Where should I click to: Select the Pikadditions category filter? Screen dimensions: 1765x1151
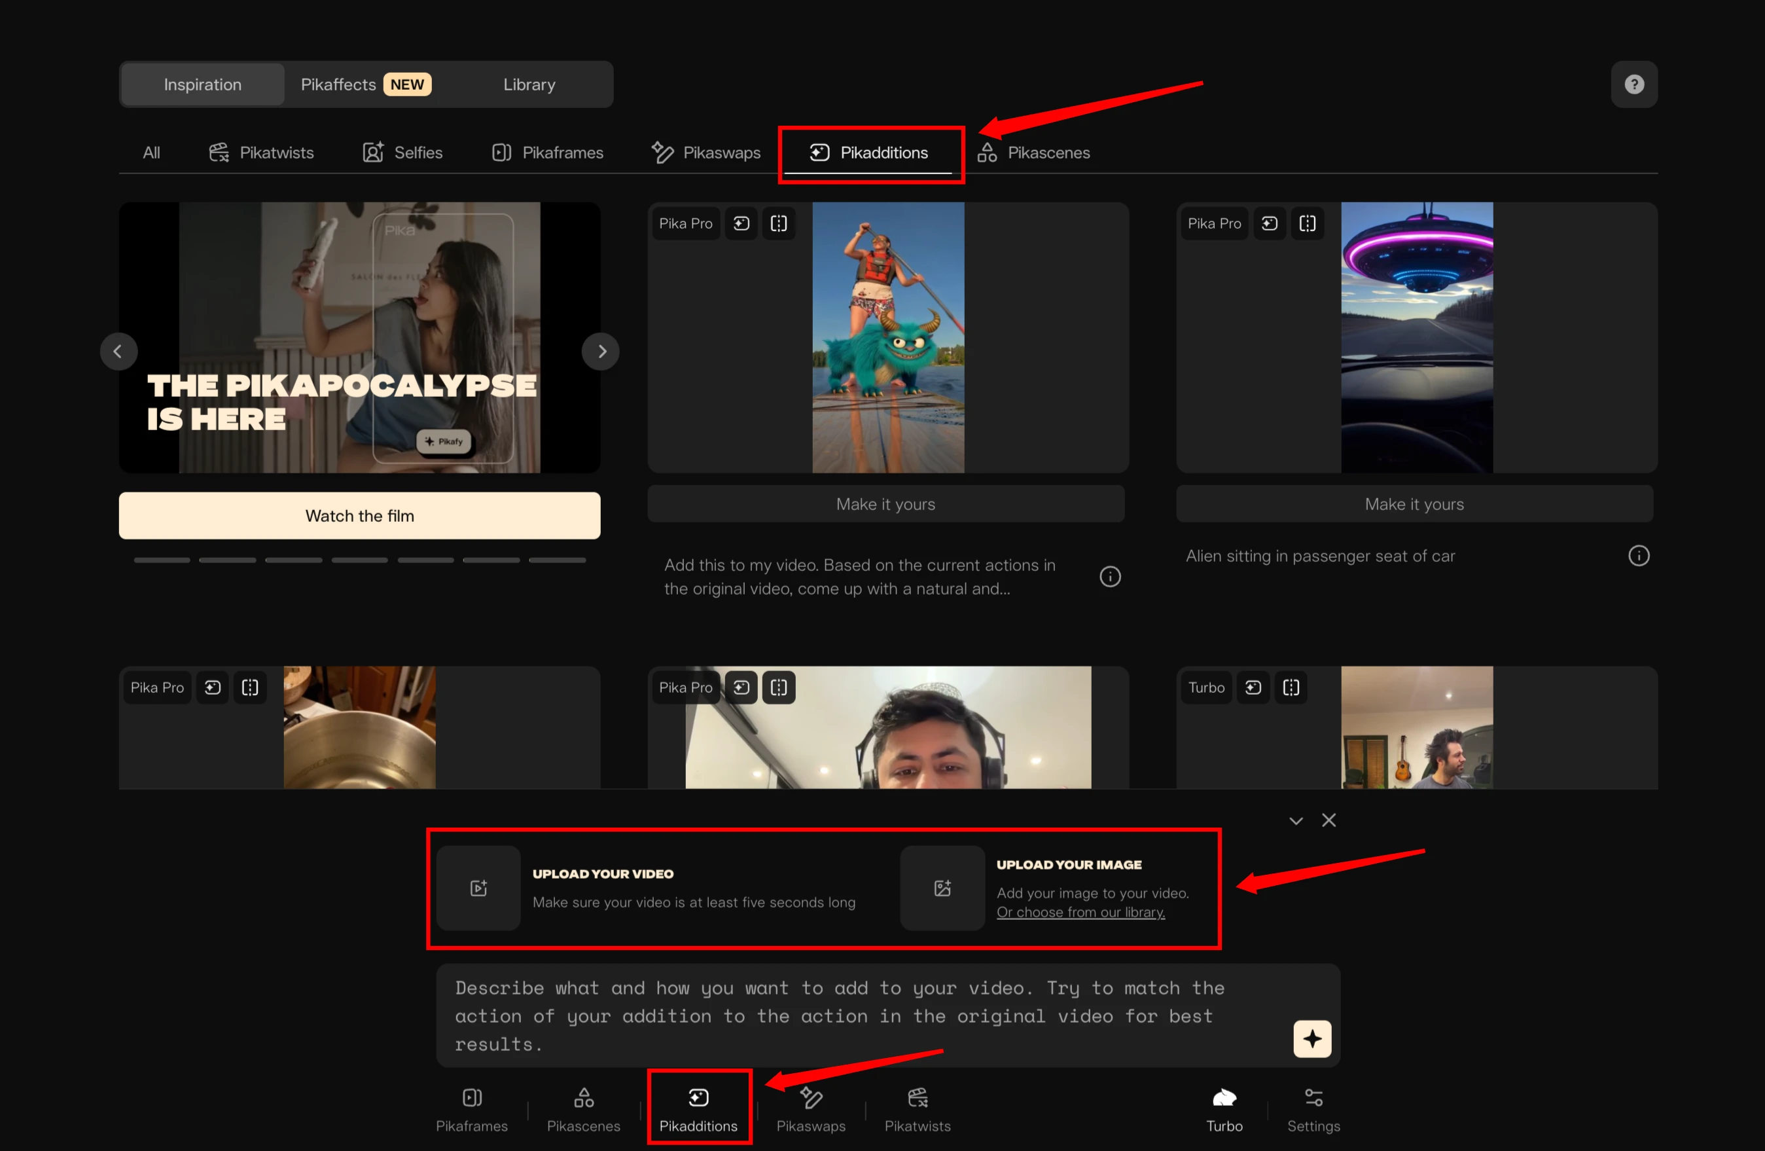pos(868,152)
